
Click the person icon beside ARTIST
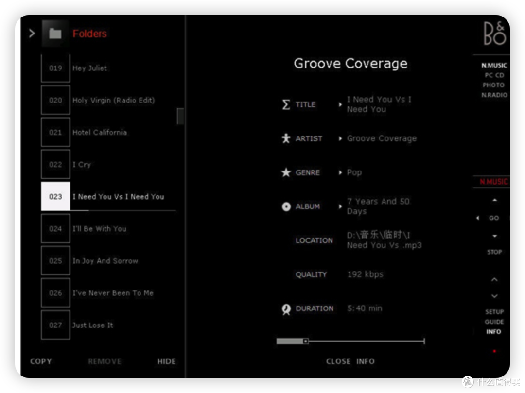click(x=286, y=138)
